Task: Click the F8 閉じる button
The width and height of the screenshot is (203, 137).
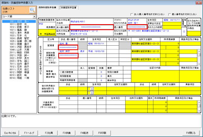Action: (x=191, y=133)
